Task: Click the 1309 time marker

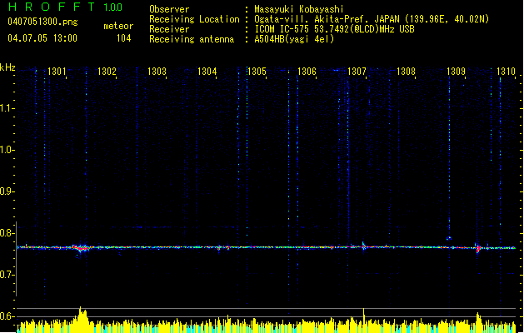Action: pos(457,71)
